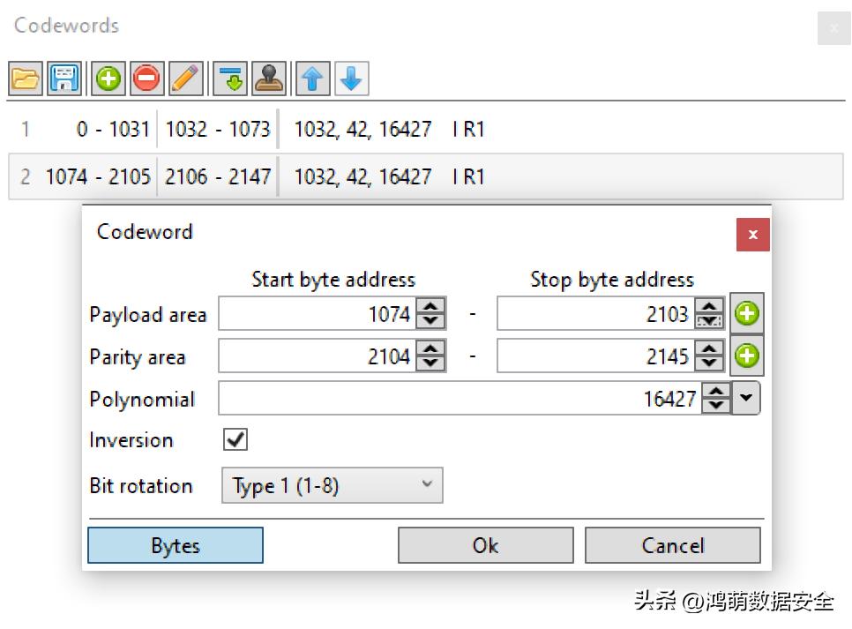Expand the Polynomial dropdown arrow
Screen dimensions: 852x629
pyautogui.click(x=746, y=398)
